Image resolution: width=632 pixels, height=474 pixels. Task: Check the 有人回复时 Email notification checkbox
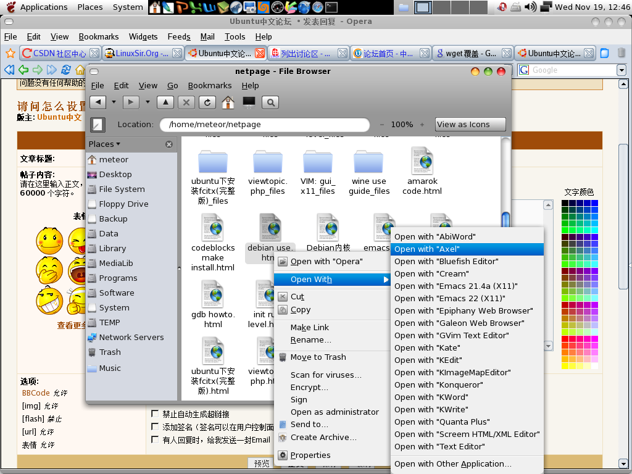154,439
